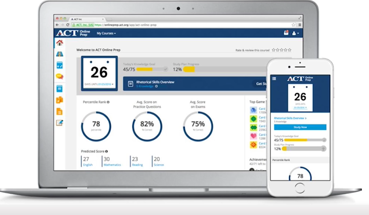Viewport: 369px width, 215px height.
Task: Click the ACT Online Prep logo on laptop
Action: pos(73,33)
